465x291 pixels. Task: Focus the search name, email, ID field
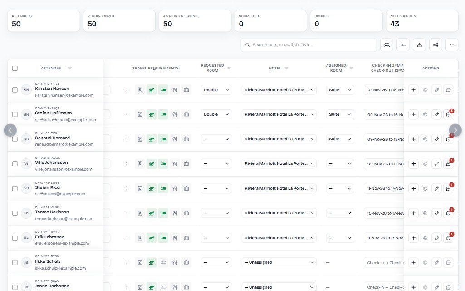click(309, 45)
